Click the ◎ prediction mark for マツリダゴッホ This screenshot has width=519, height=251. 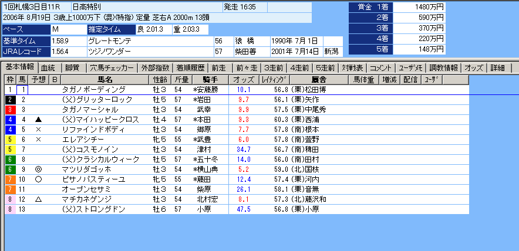click(x=38, y=169)
